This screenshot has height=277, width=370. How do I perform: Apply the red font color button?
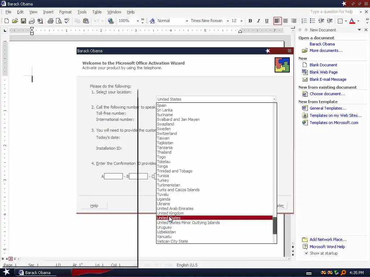click(x=352, y=21)
